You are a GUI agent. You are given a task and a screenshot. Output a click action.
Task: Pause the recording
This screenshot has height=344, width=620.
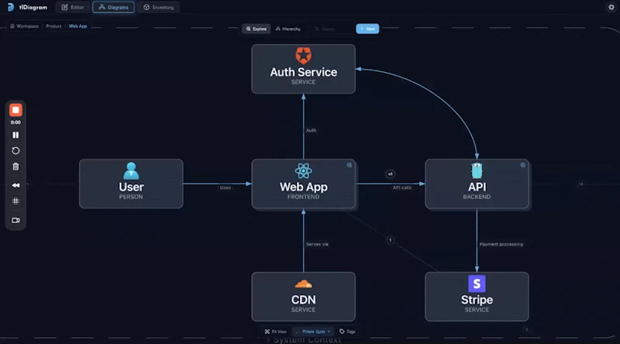(x=15, y=136)
